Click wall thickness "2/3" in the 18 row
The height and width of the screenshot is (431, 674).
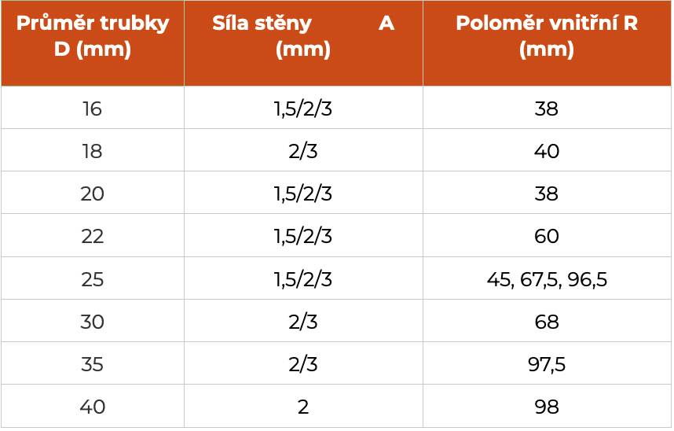point(303,151)
